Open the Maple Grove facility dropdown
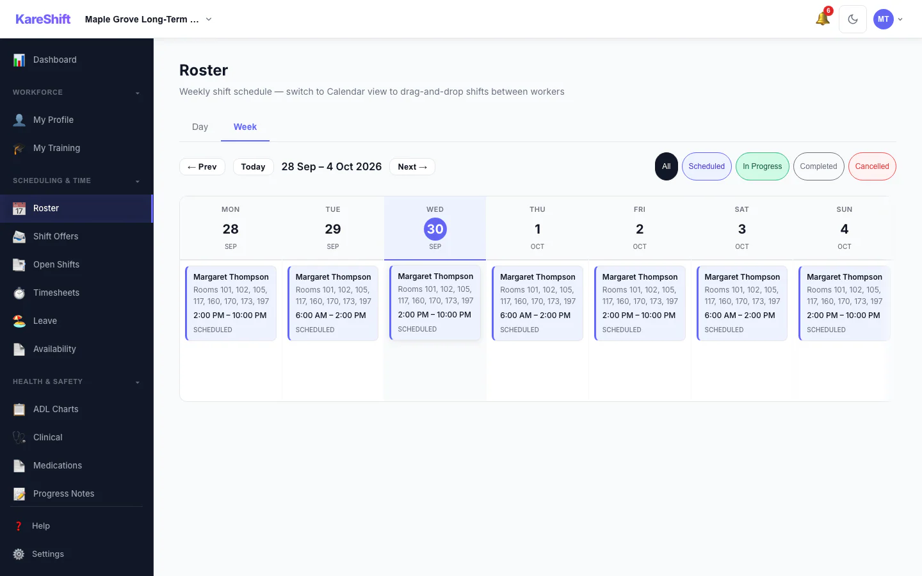 coord(149,19)
